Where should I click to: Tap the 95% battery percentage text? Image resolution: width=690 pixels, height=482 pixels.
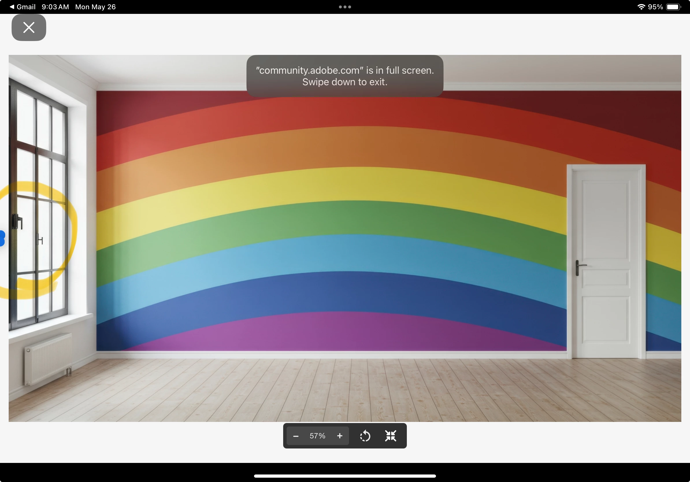pos(655,7)
